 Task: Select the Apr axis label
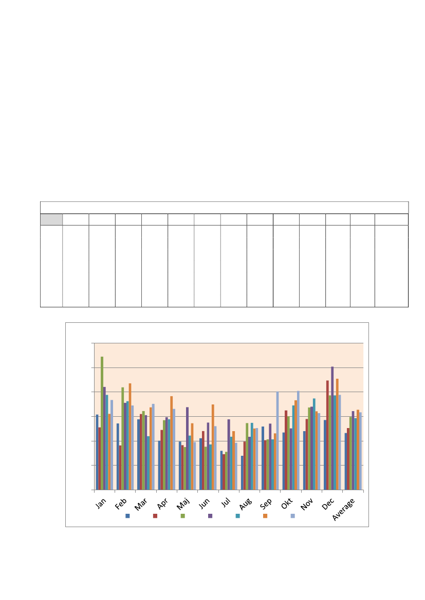coord(162,504)
